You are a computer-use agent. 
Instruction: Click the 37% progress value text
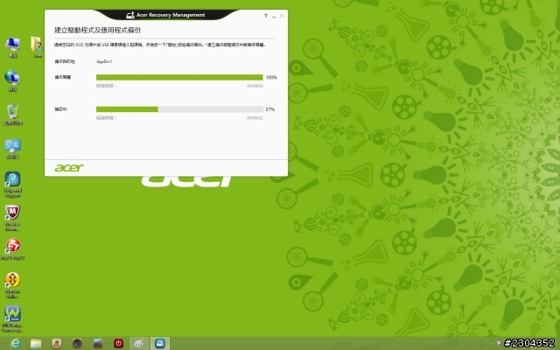[270, 109]
